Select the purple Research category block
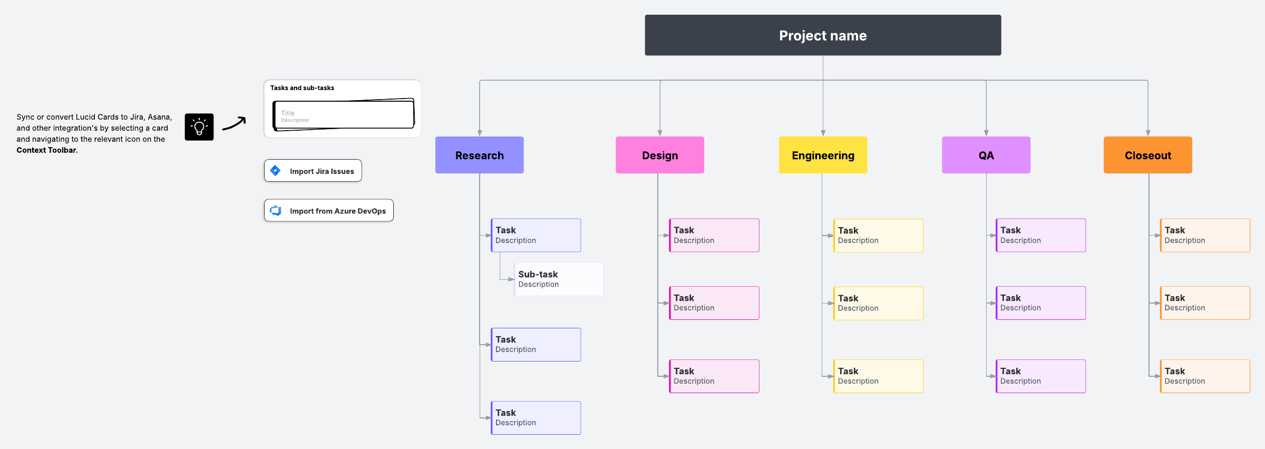Image resolution: width=1265 pixels, height=449 pixels. click(x=479, y=155)
